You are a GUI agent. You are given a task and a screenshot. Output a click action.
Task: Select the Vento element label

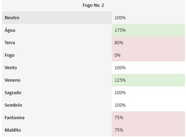click(x=11, y=68)
